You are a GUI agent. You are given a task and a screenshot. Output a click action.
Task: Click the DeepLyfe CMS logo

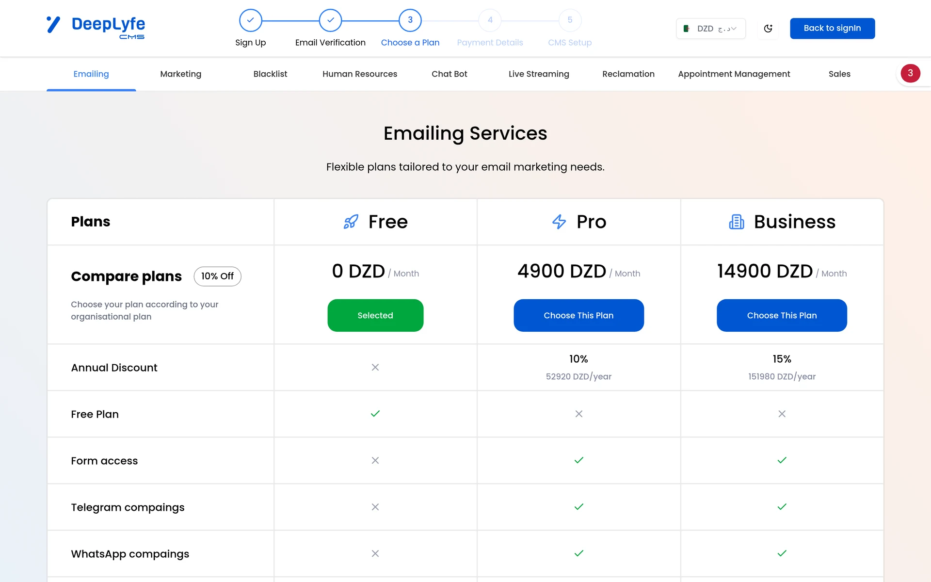[x=96, y=28]
